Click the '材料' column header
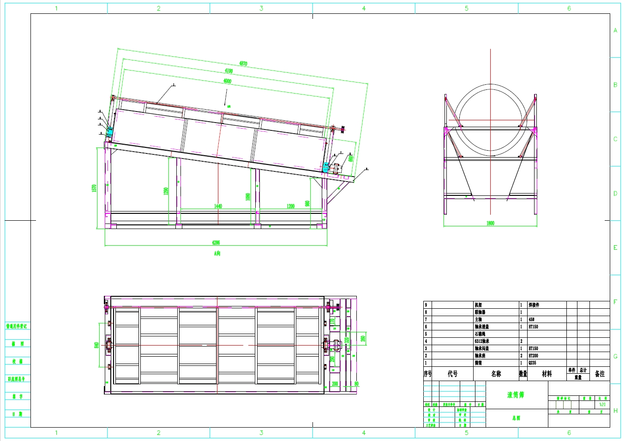The height and width of the screenshot is (441, 625). (x=547, y=374)
